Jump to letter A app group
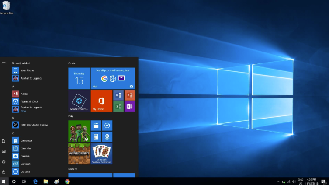Viewport: 329px width, 185px height. (13, 87)
